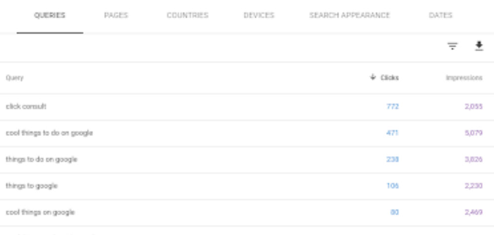Screen dimensions: 494x235
Task: Sort table by Clicks column header
Action: point(389,78)
